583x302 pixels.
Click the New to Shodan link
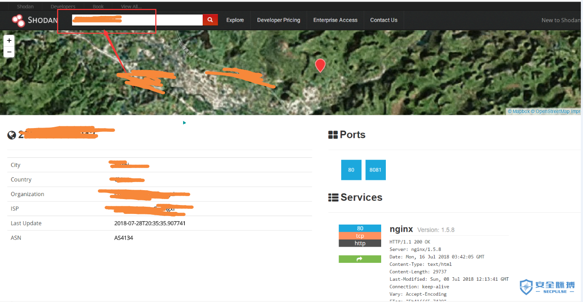click(561, 20)
